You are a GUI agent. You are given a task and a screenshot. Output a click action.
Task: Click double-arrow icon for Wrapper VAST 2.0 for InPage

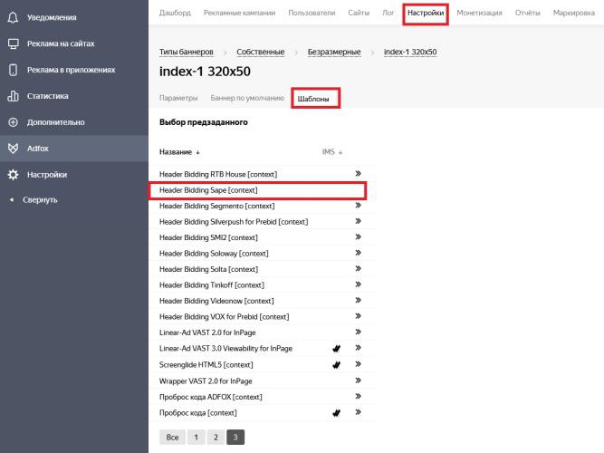358,381
